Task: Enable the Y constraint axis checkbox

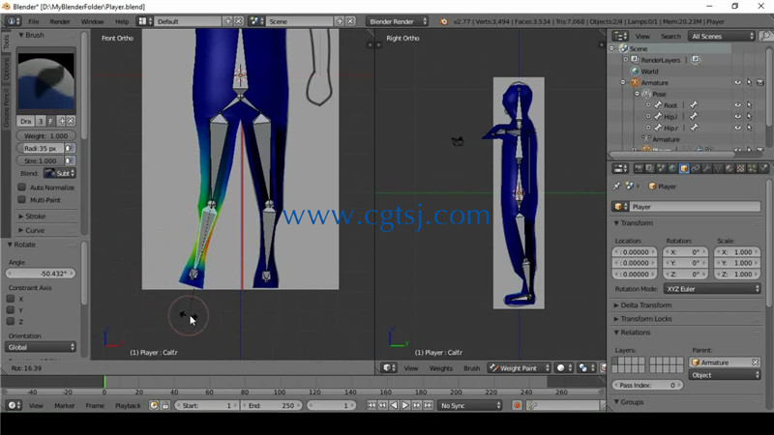Action: click(x=11, y=310)
